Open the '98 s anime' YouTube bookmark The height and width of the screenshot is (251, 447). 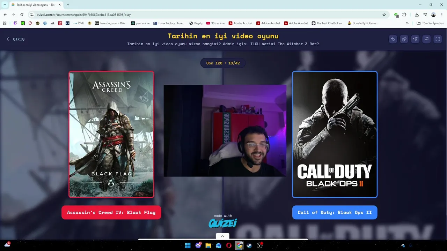[x=215, y=23]
